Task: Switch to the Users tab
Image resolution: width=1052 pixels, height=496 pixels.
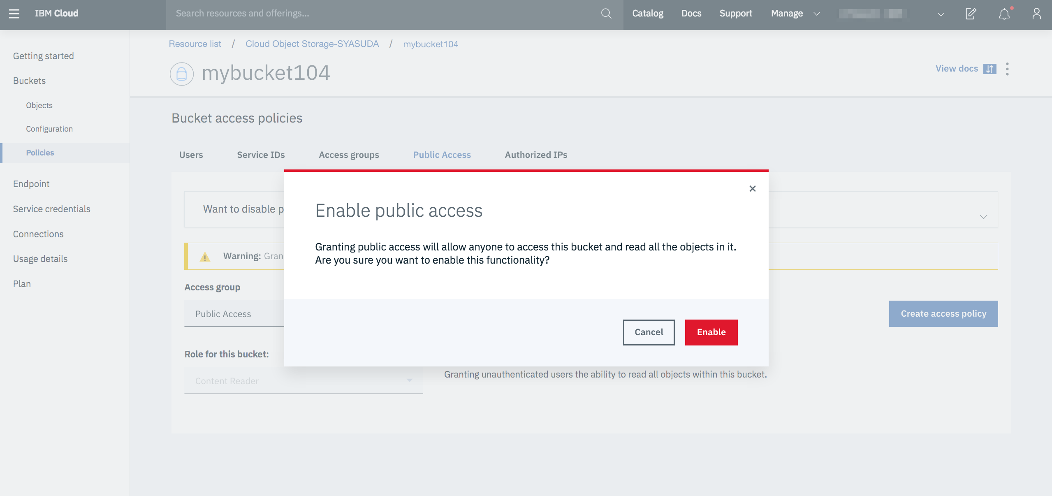Action: [191, 155]
